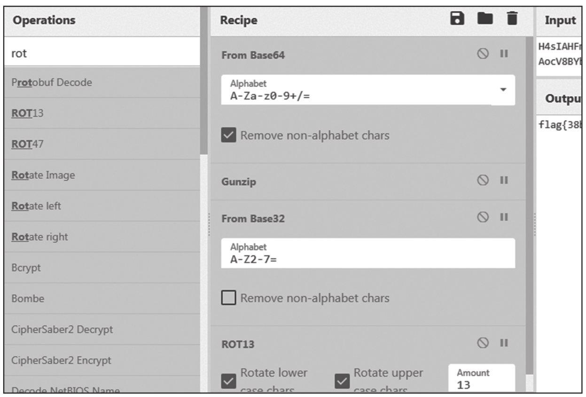Screen dimensions: 586x397
Task: Uncheck Remove non-alphabet chars under From Base64
Action: (x=229, y=135)
